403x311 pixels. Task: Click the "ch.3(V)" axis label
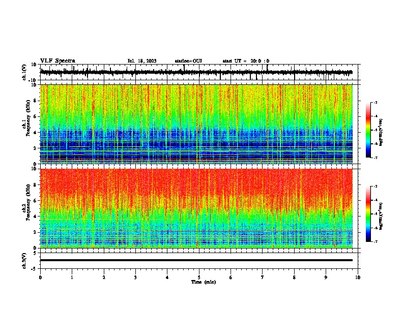[24, 261]
